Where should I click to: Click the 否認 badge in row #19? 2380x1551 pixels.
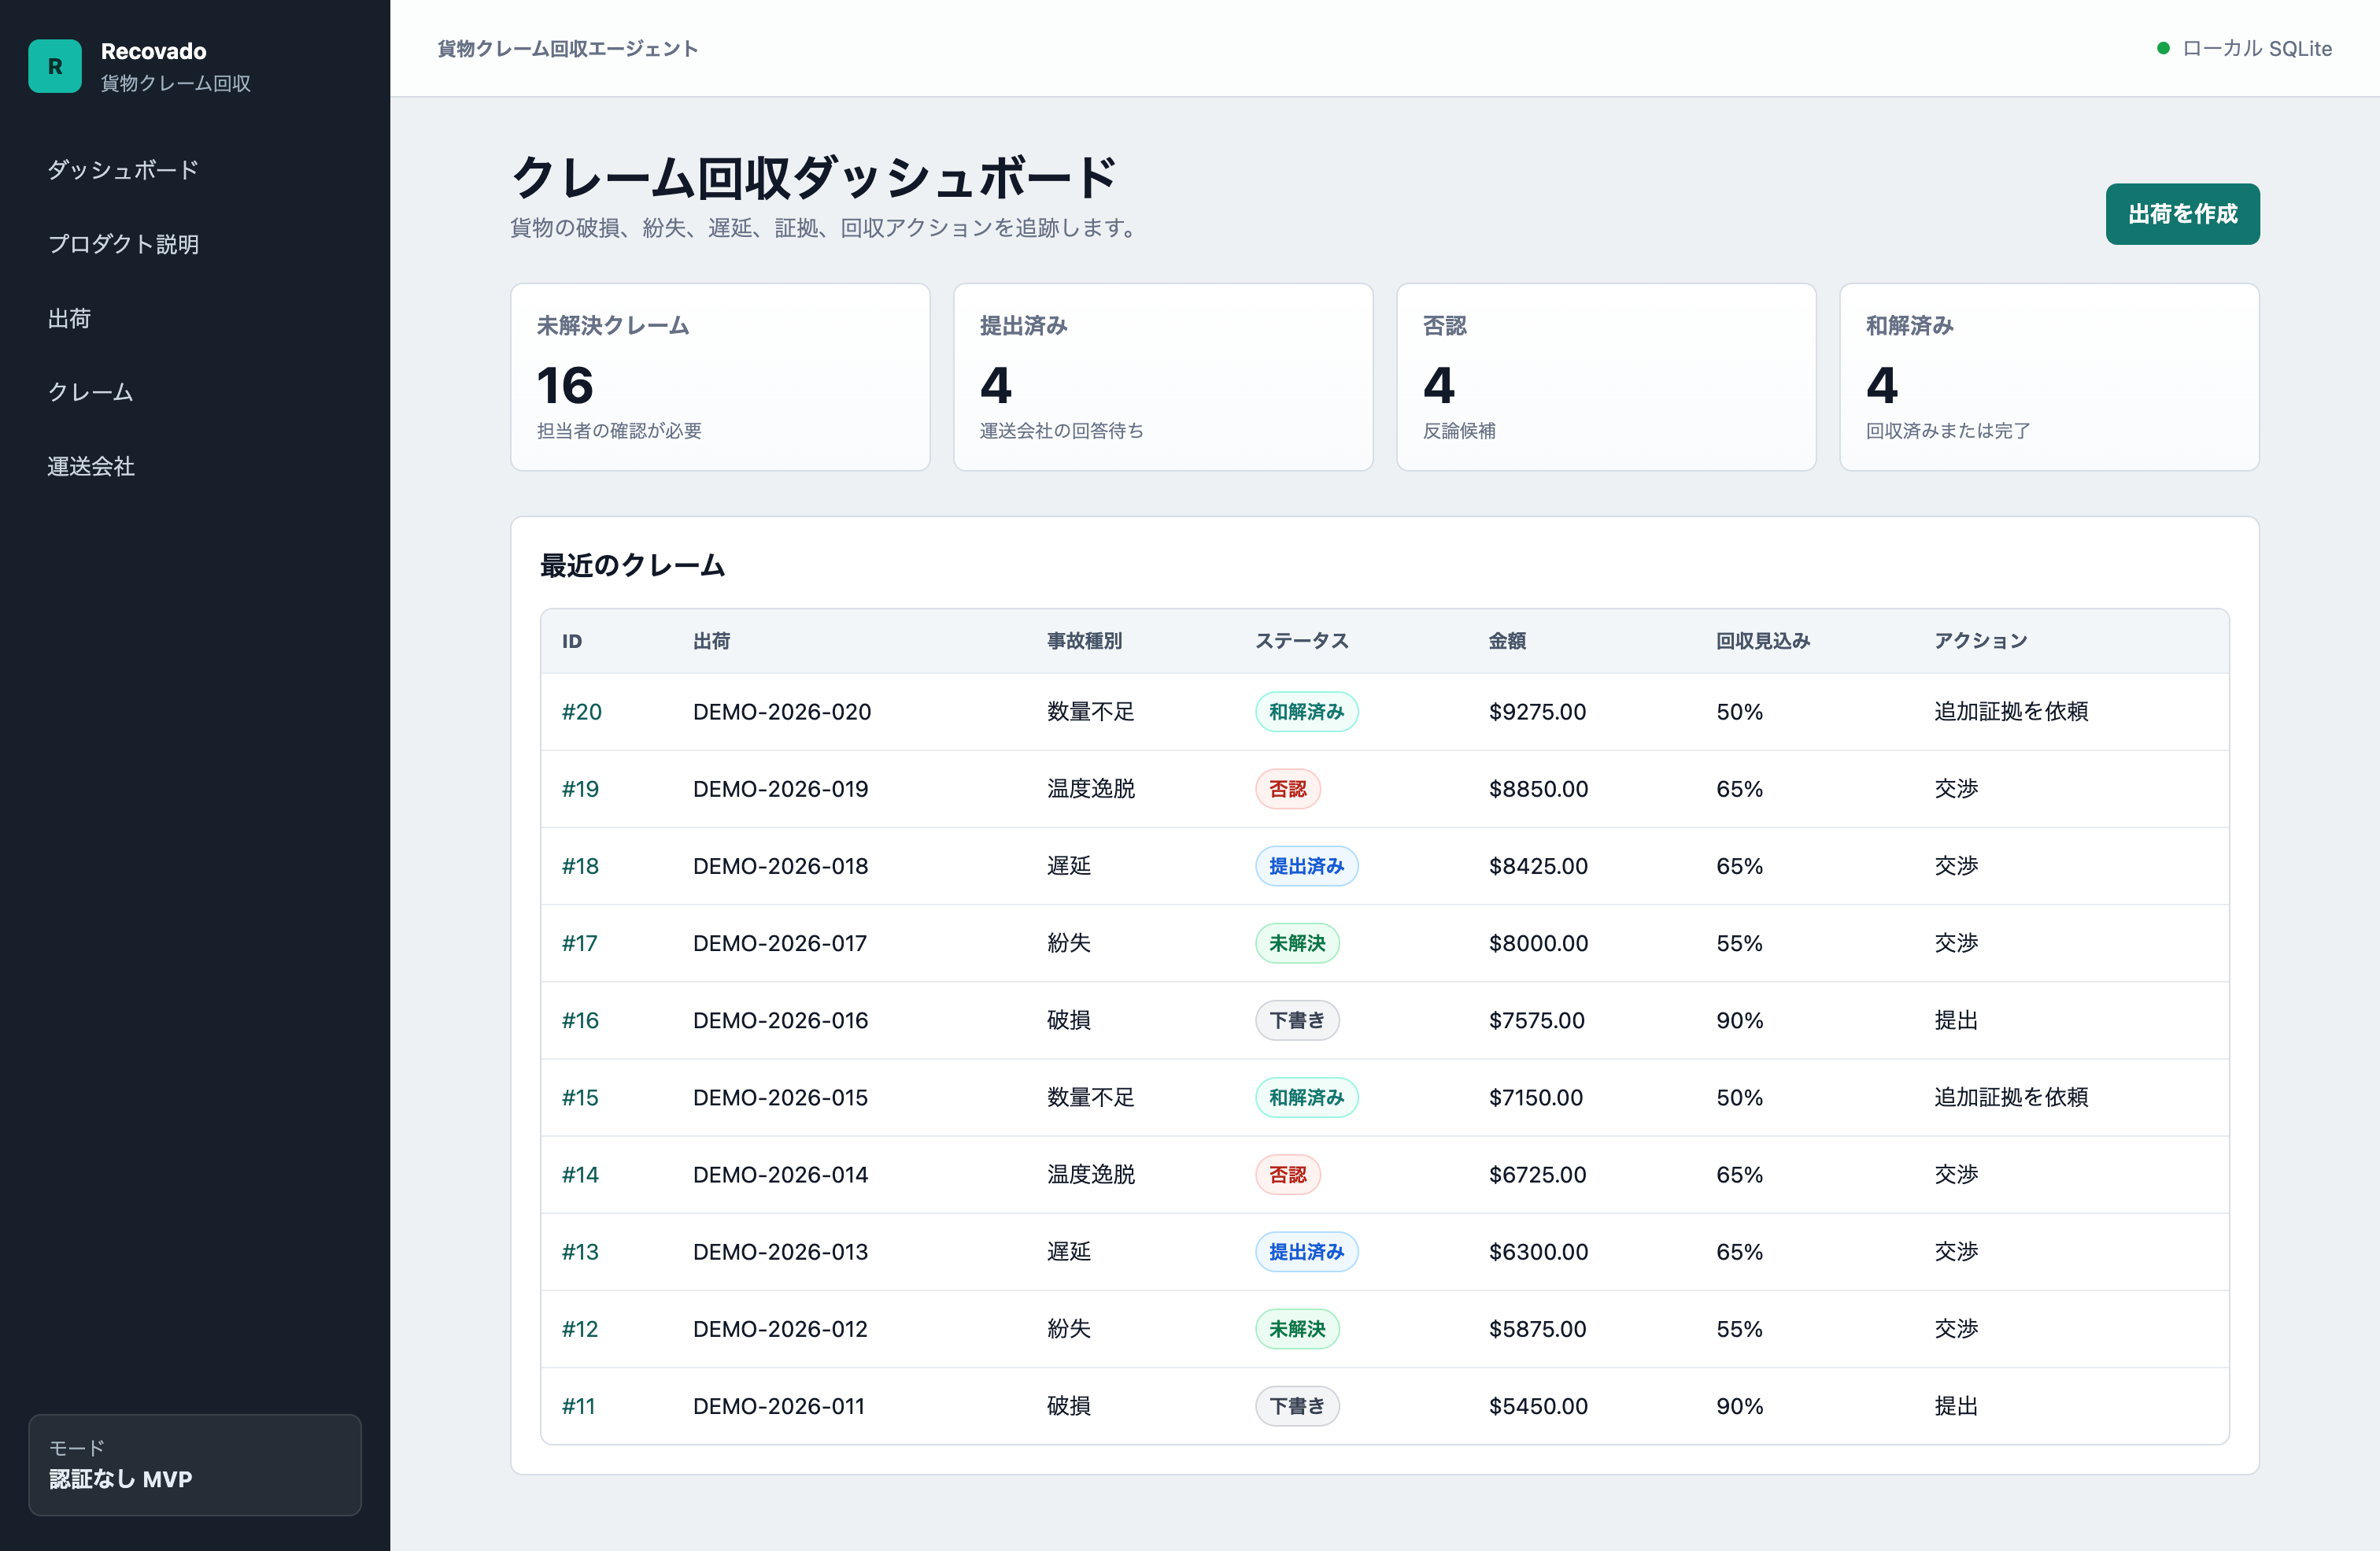pyautogui.click(x=1287, y=789)
